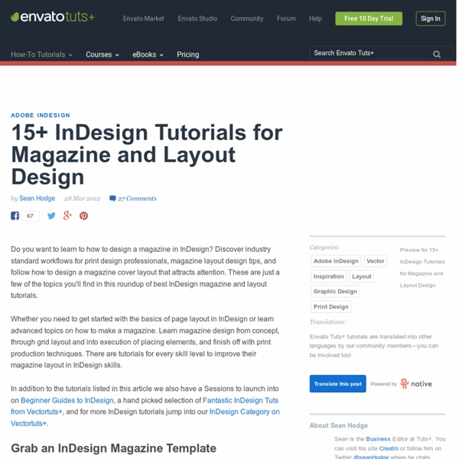Share article via Twitter bird icon
459x459 pixels.
(x=51, y=216)
